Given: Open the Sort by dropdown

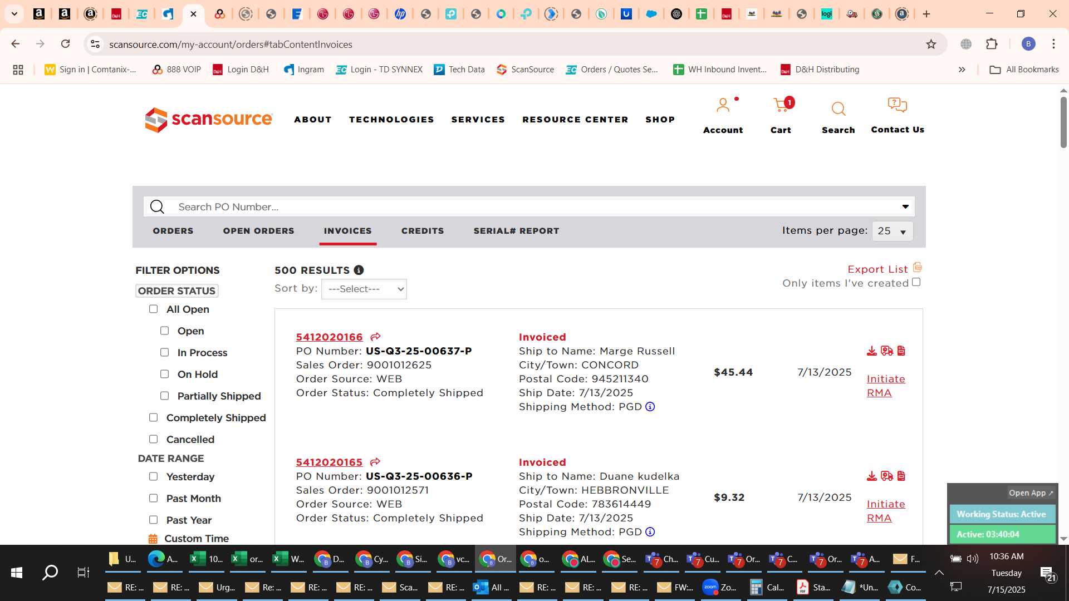Looking at the screenshot, I should 364,289.
